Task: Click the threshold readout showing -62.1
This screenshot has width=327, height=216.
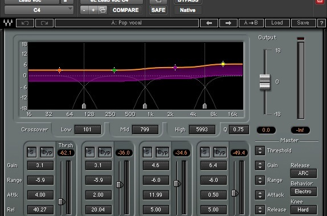Action: pos(66,153)
